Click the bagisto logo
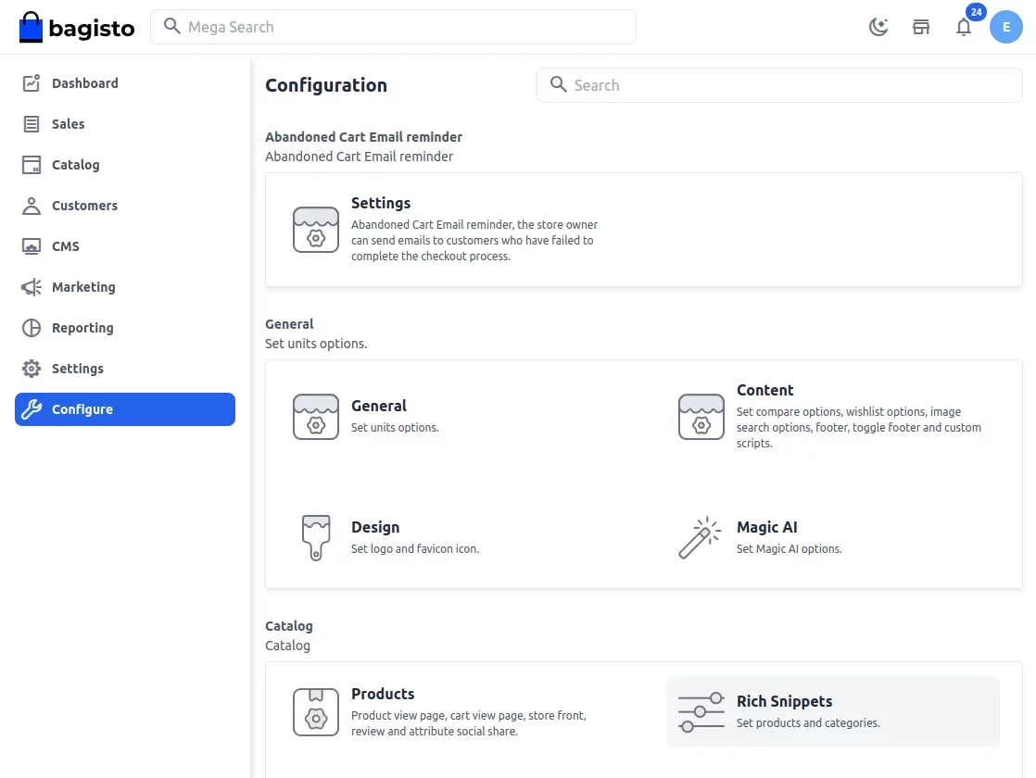This screenshot has height=778, width=1036. (77, 27)
